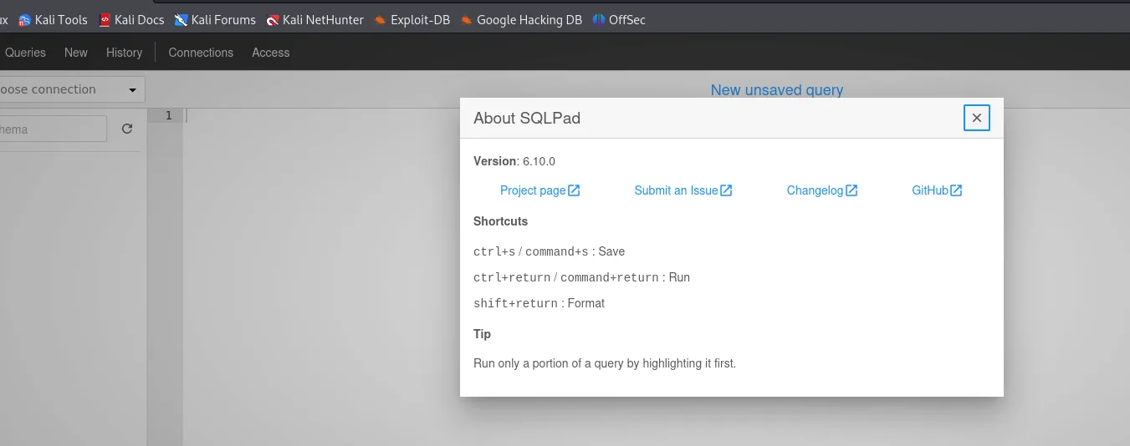The width and height of the screenshot is (1130, 446).
Task: Open the Kali Forums bookmark
Action: point(215,19)
